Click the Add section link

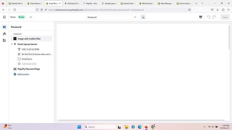(x=23, y=74)
